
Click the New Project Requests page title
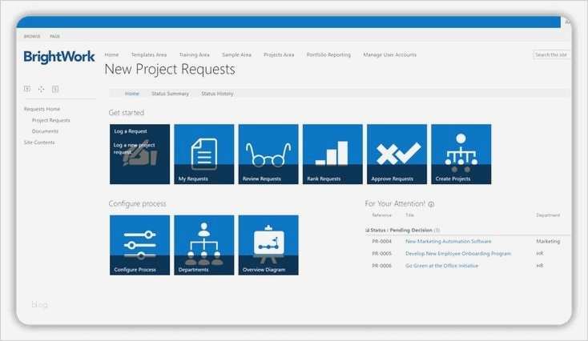(x=170, y=70)
